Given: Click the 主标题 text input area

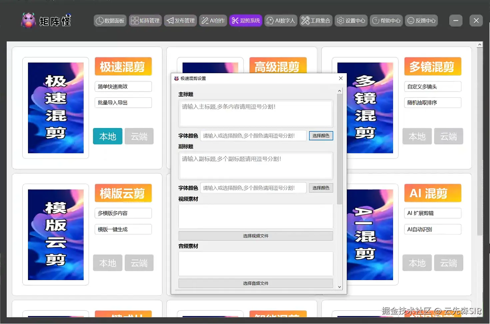Looking at the screenshot, I should (x=255, y=113).
